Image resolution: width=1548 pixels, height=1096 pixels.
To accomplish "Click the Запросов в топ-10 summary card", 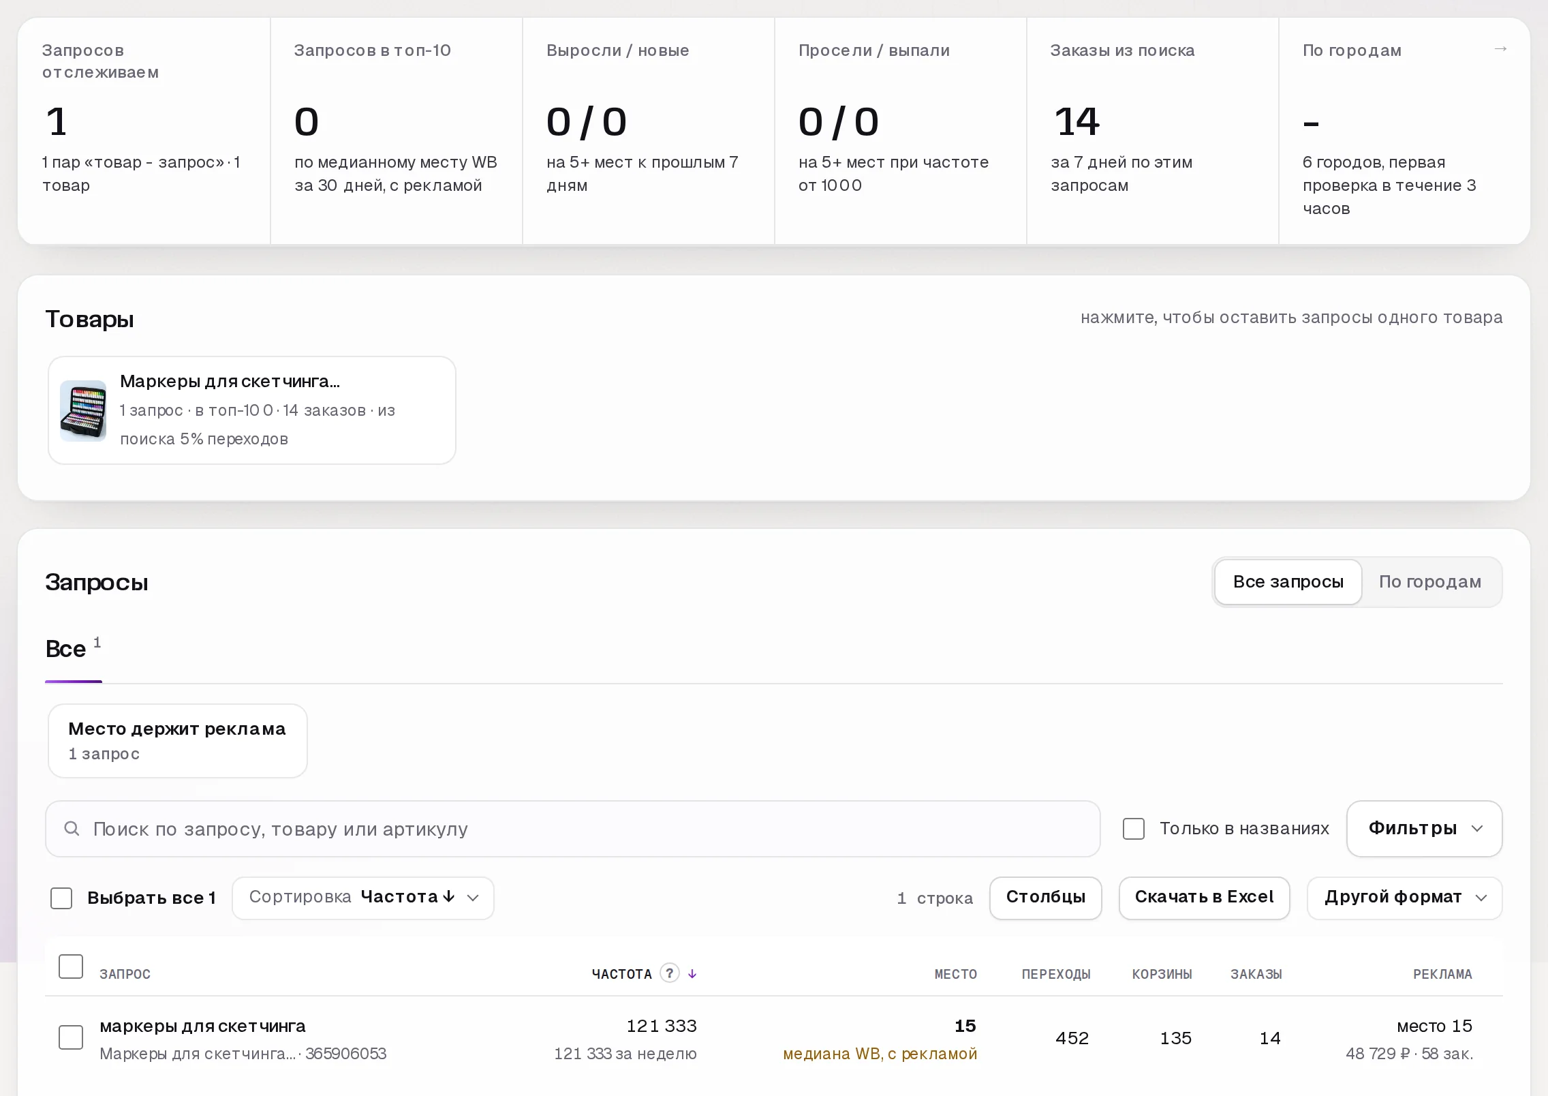I will pyautogui.click(x=397, y=131).
